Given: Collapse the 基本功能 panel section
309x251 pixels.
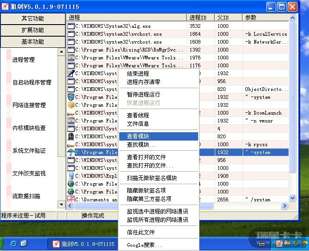Looking at the screenshot, I should 32,42.
